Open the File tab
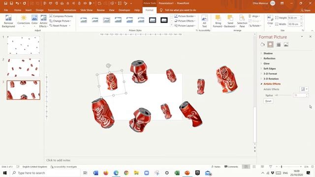Screen dimensions: 315x177 point(6,10)
